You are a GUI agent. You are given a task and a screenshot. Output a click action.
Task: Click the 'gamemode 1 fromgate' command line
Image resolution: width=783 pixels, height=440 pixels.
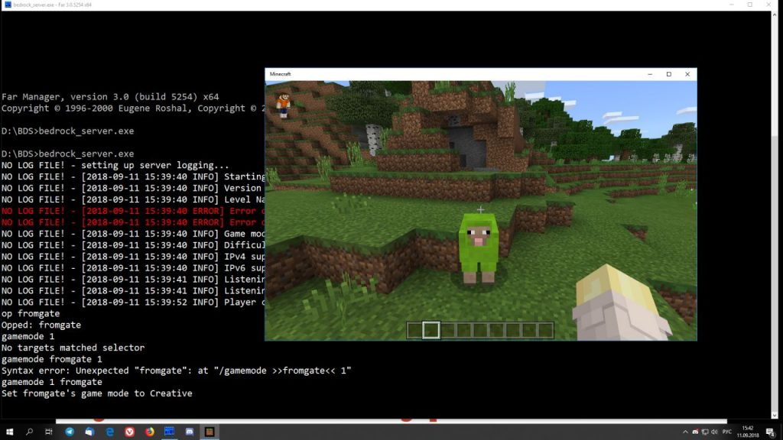[x=51, y=382]
